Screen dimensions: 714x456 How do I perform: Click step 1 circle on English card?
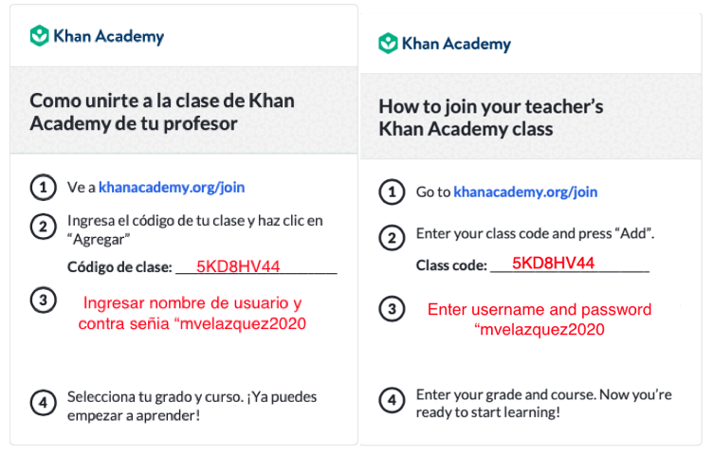click(390, 192)
